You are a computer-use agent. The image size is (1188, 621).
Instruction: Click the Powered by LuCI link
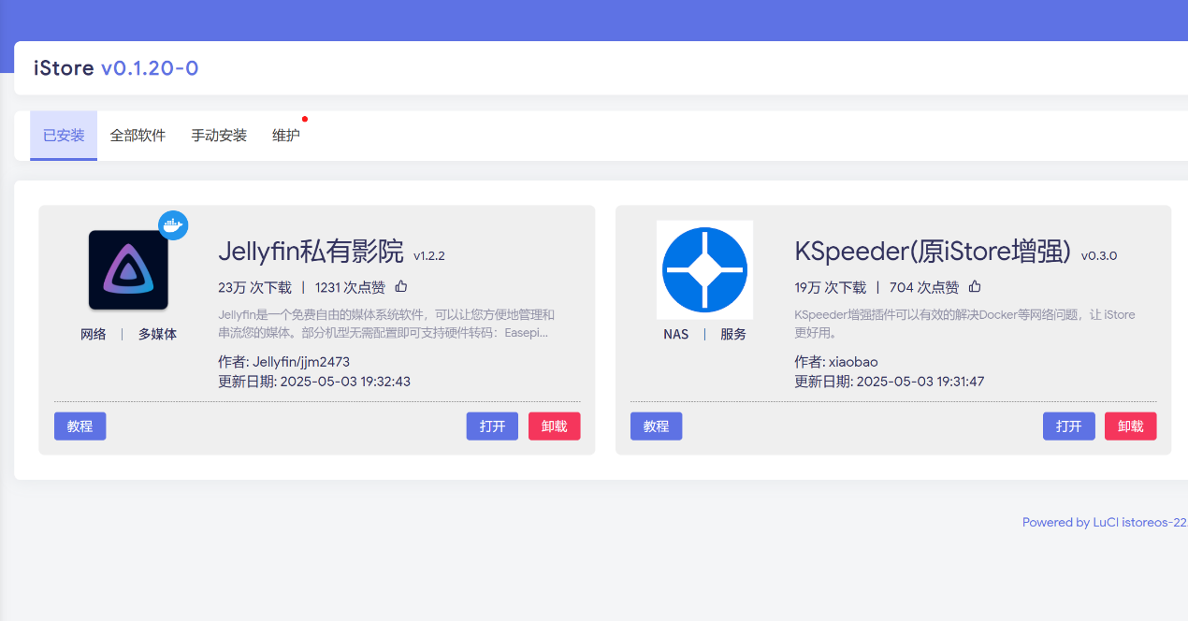click(x=1104, y=523)
